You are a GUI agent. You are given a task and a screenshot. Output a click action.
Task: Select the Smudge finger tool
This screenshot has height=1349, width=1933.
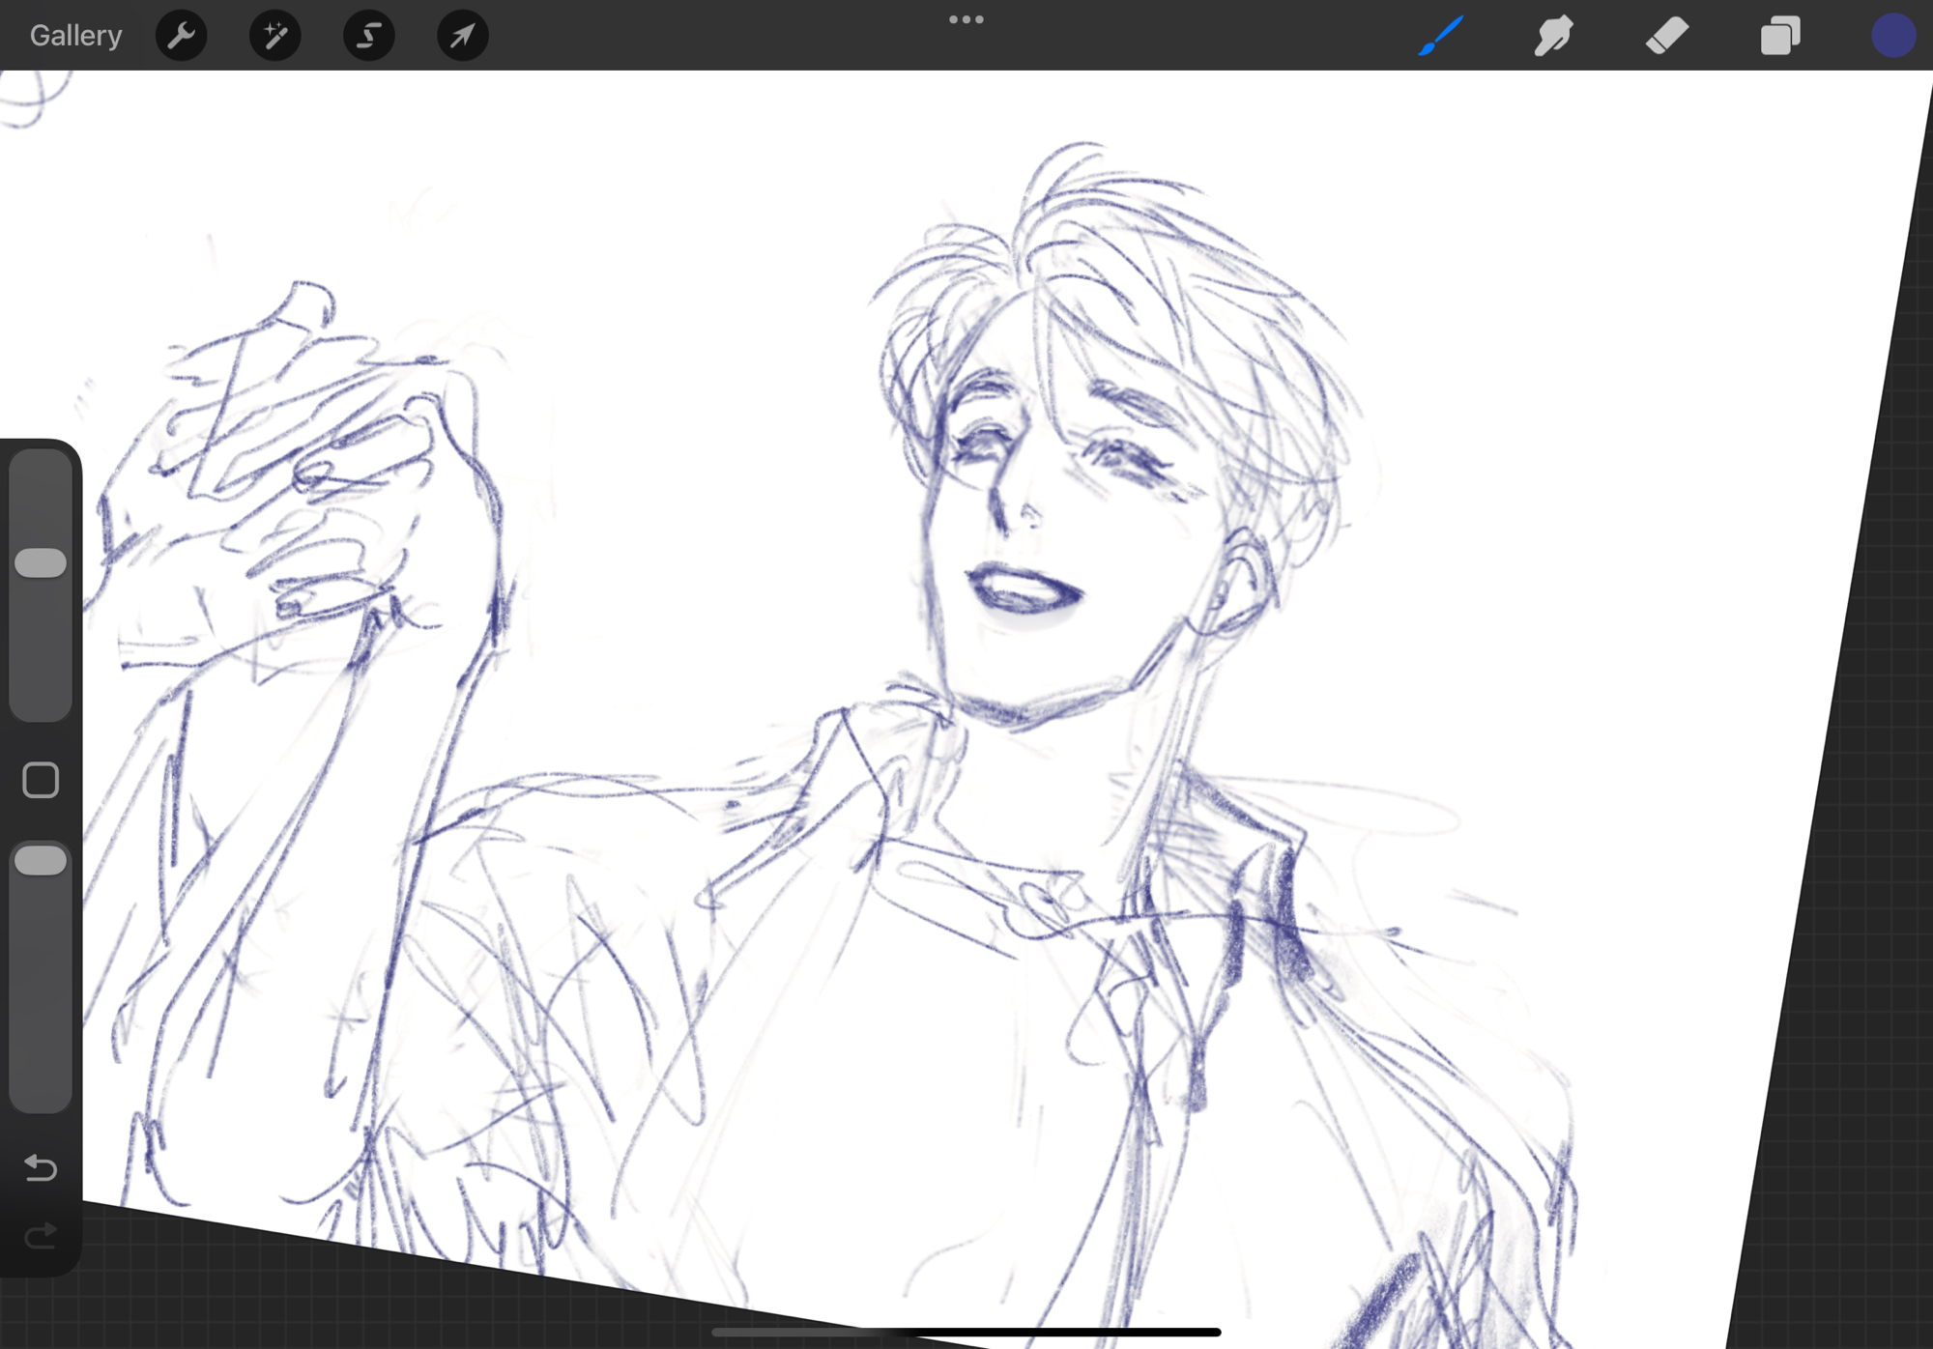1553,36
